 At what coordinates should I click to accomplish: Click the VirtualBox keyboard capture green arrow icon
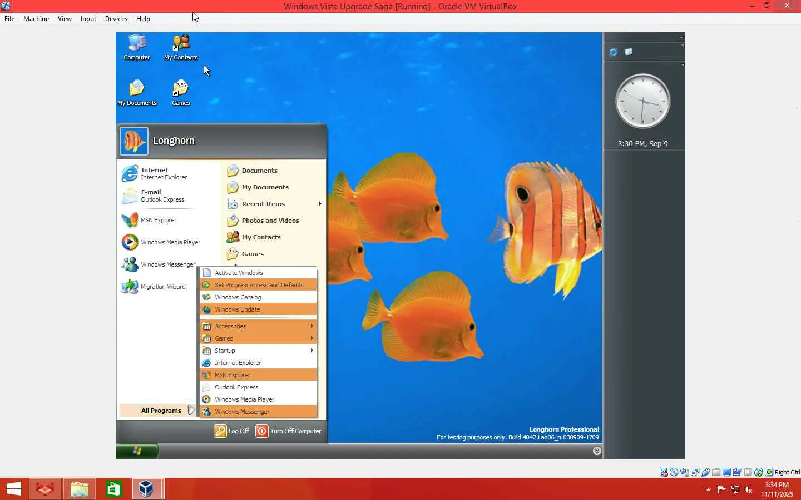(x=769, y=472)
